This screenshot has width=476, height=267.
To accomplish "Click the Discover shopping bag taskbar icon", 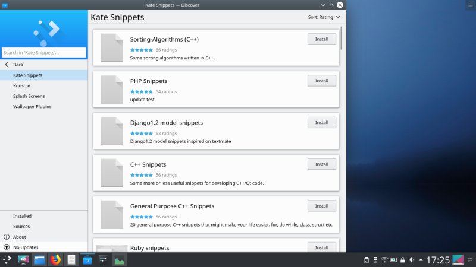I will [x=87, y=260].
